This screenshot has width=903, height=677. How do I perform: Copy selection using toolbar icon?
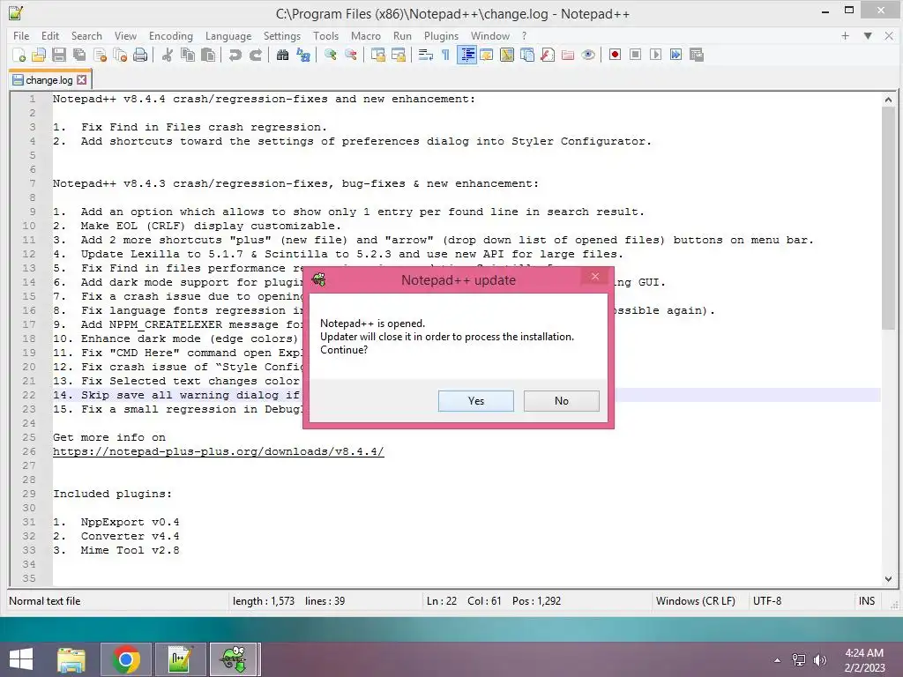[x=188, y=55]
